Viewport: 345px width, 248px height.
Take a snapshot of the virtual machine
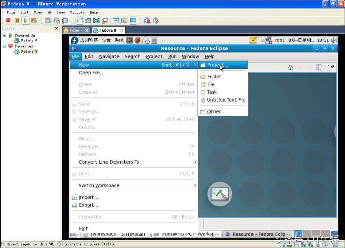point(48,21)
